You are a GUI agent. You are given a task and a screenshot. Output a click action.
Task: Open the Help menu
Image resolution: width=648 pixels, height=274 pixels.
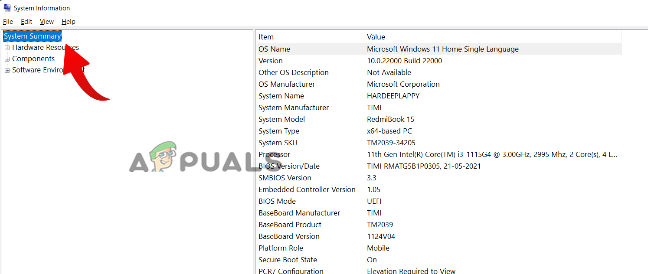pos(68,22)
